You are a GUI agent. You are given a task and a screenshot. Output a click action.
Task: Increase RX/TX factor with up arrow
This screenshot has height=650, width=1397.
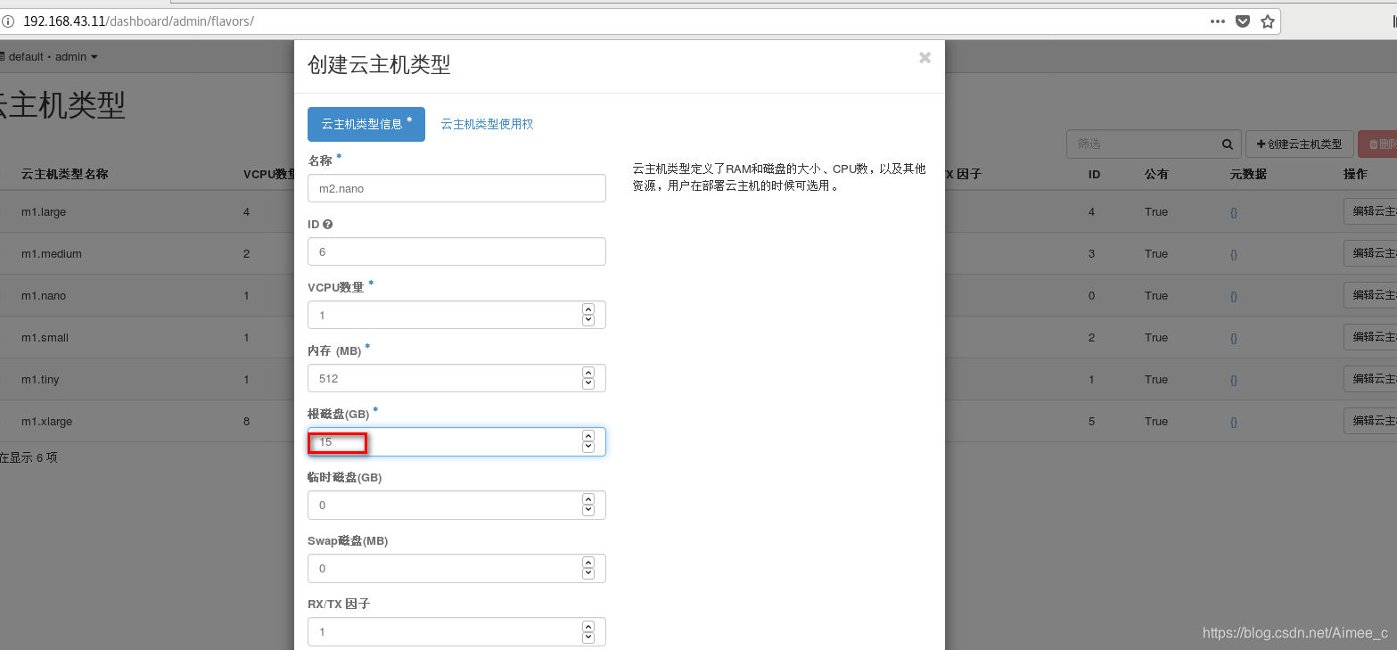[x=588, y=626]
